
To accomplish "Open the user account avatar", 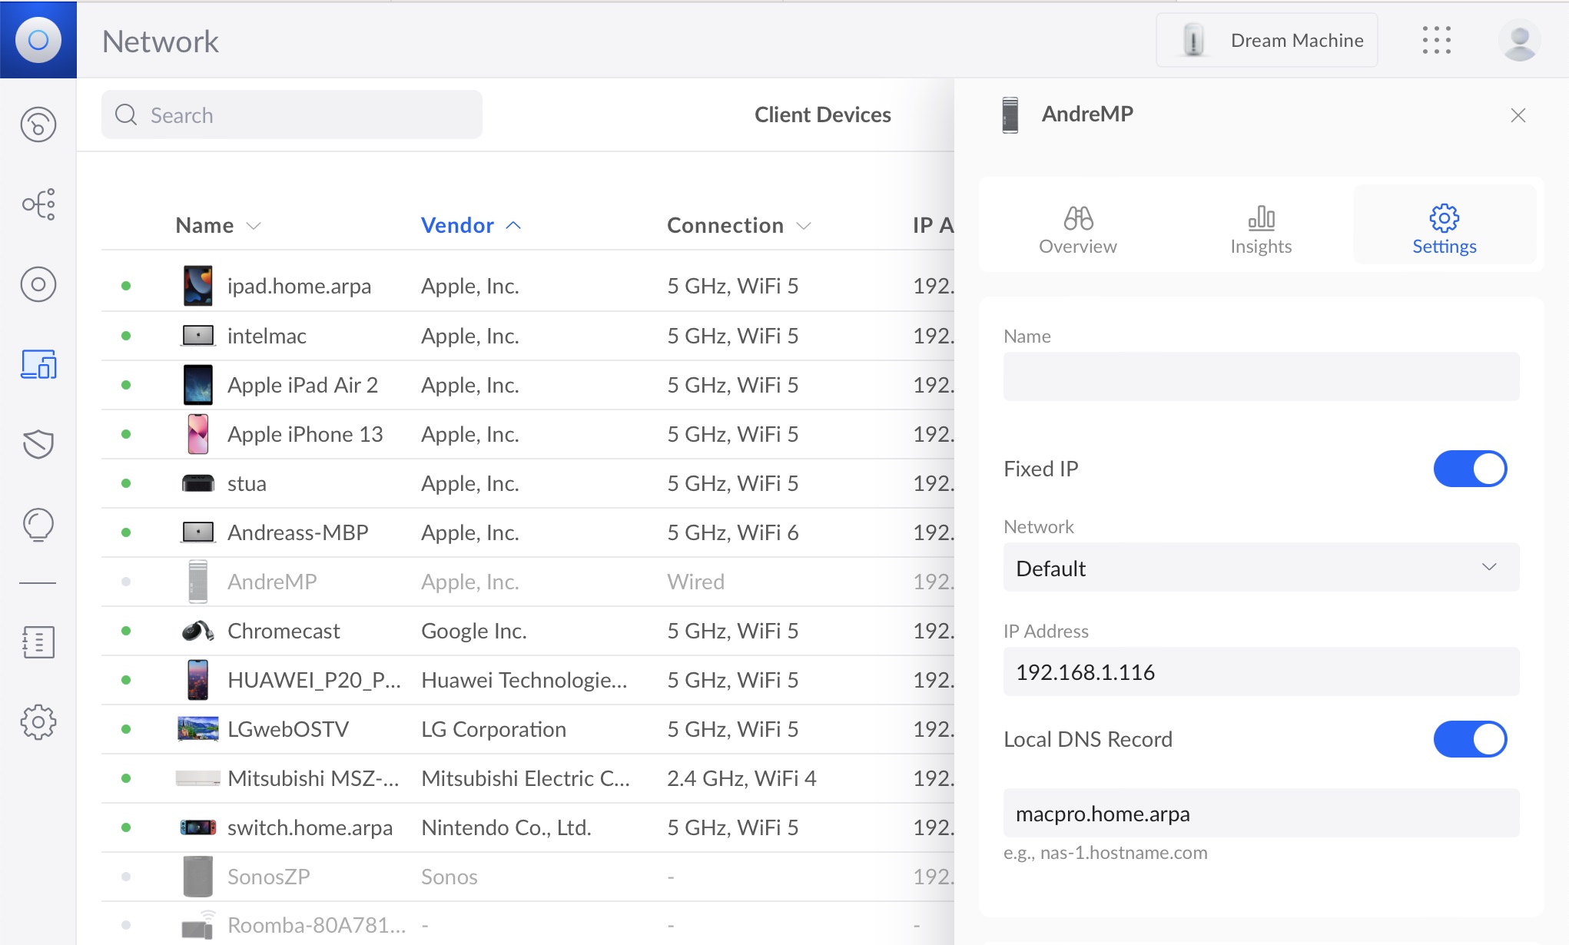I will tap(1519, 40).
